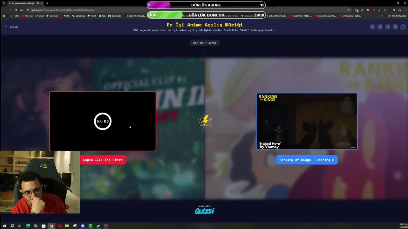Click the Chrome profile avatar

tap(399, 10)
